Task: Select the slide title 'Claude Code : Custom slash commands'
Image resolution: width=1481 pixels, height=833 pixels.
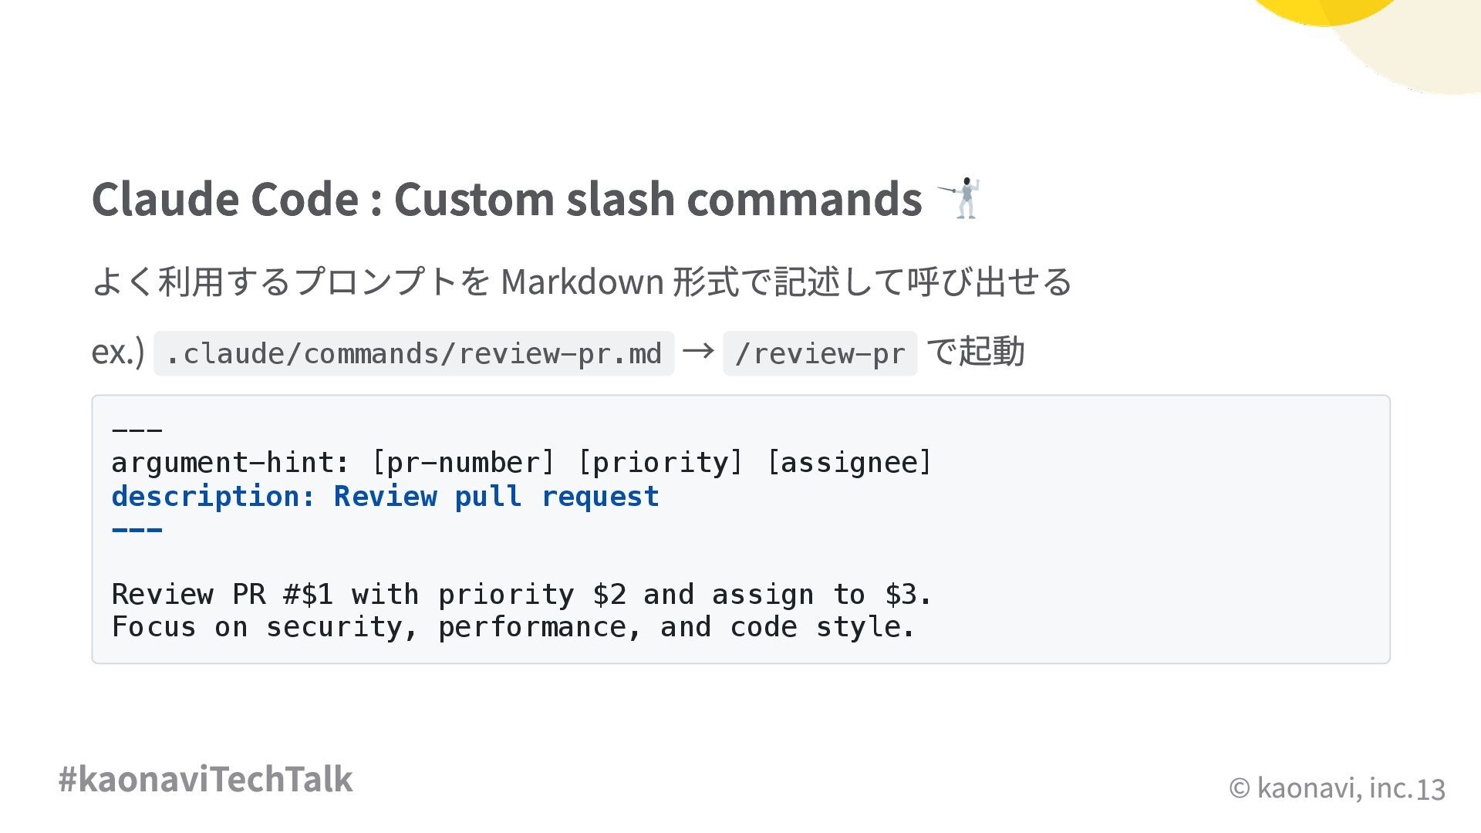Action: [506, 198]
